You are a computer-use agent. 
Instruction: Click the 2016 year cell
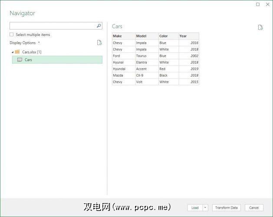tap(189, 43)
